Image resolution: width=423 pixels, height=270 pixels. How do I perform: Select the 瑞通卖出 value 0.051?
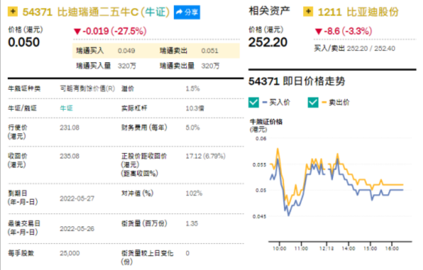pos(209,51)
